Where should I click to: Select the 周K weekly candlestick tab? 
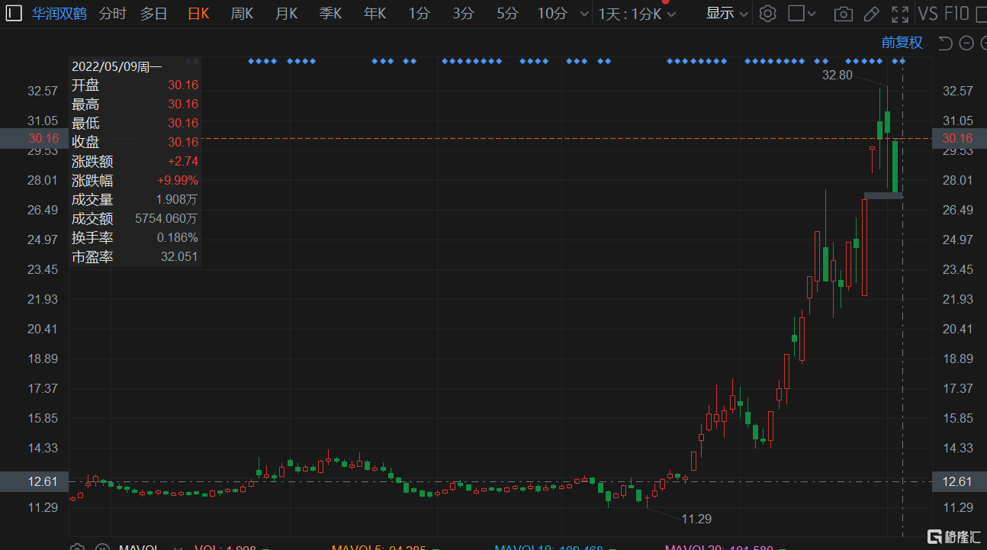coord(242,13)
